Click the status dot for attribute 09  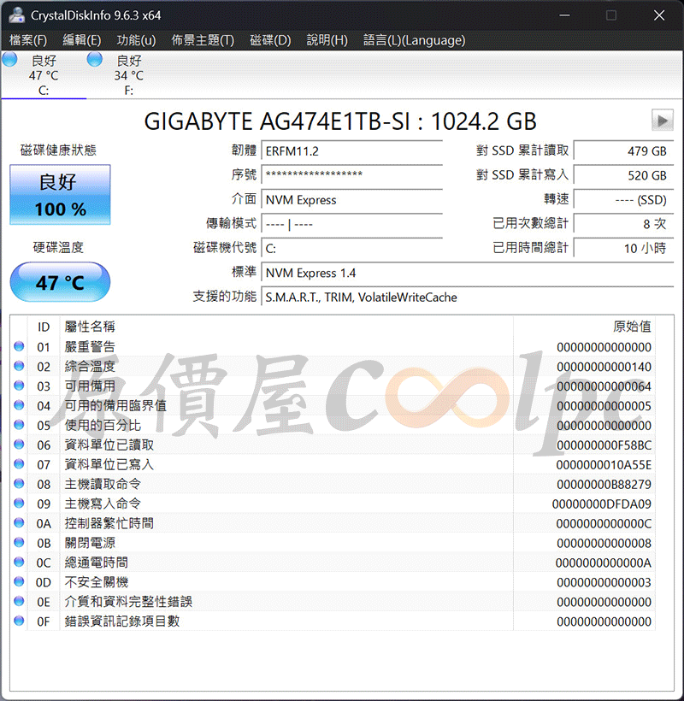[19, 503]
